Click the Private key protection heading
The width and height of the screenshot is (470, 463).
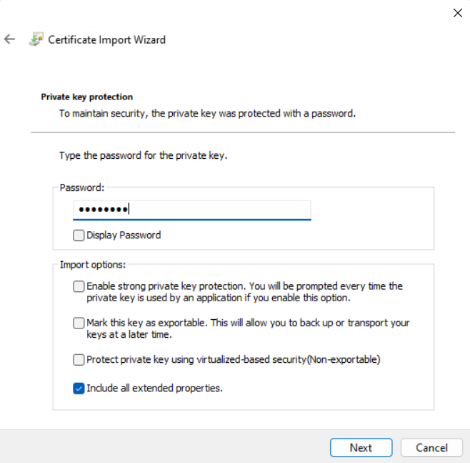point(87,97)
